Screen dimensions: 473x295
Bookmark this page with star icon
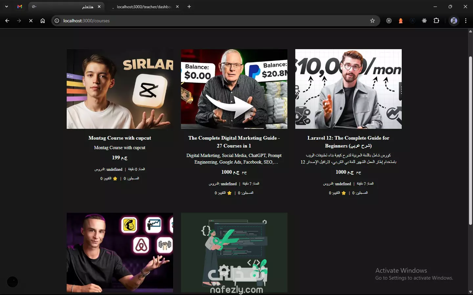pyautogui.click(x=372, y=21)
